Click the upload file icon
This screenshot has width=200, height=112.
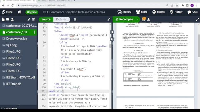[12, 19]
